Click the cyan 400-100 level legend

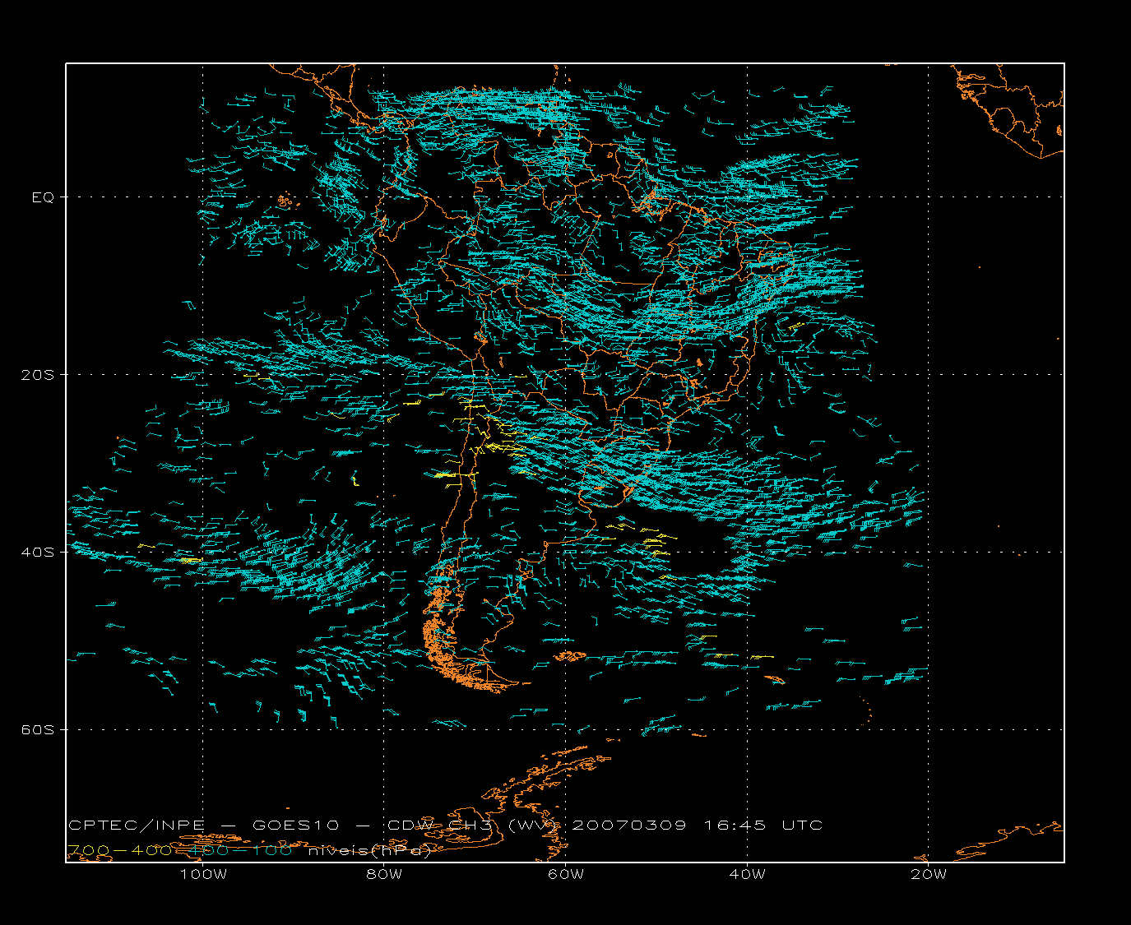(242, 851)
